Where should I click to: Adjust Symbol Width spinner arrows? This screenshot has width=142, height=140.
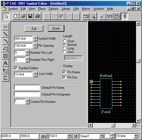[35, 39]
